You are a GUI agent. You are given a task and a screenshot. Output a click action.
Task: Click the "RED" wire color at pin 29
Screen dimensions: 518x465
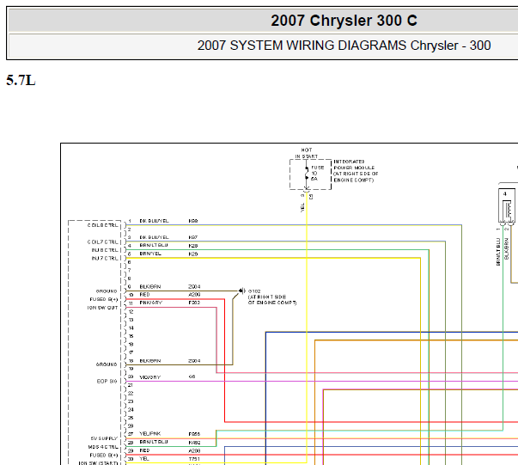(x=144, y=450)
